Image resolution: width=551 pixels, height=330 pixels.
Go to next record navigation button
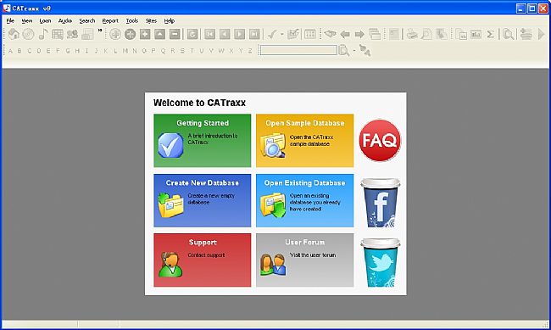tap(239, 34)
